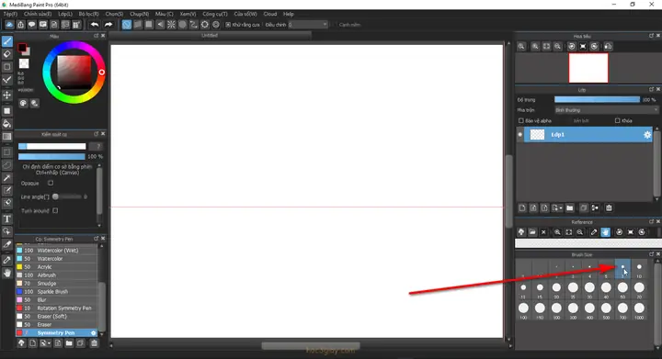This screenshot has width=662, height=359.
Task: Open the Bộ lọc(R) menu
Action: (x=88, y=14)
